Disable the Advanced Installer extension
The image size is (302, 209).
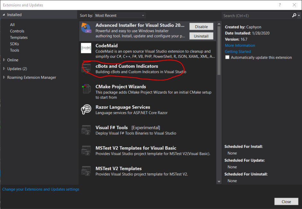(201, 27)
